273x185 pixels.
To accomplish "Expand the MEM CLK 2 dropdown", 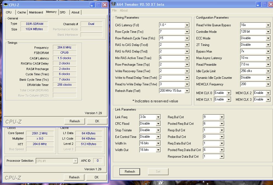I will pos(268,93).
